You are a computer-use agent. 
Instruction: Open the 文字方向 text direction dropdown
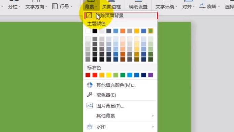click(36, 7)
